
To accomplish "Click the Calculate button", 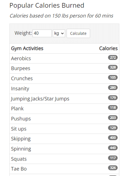I will click(78, 33).
